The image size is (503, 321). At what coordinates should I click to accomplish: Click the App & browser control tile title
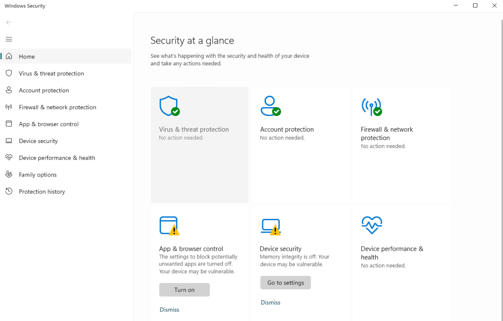(191, 249)
